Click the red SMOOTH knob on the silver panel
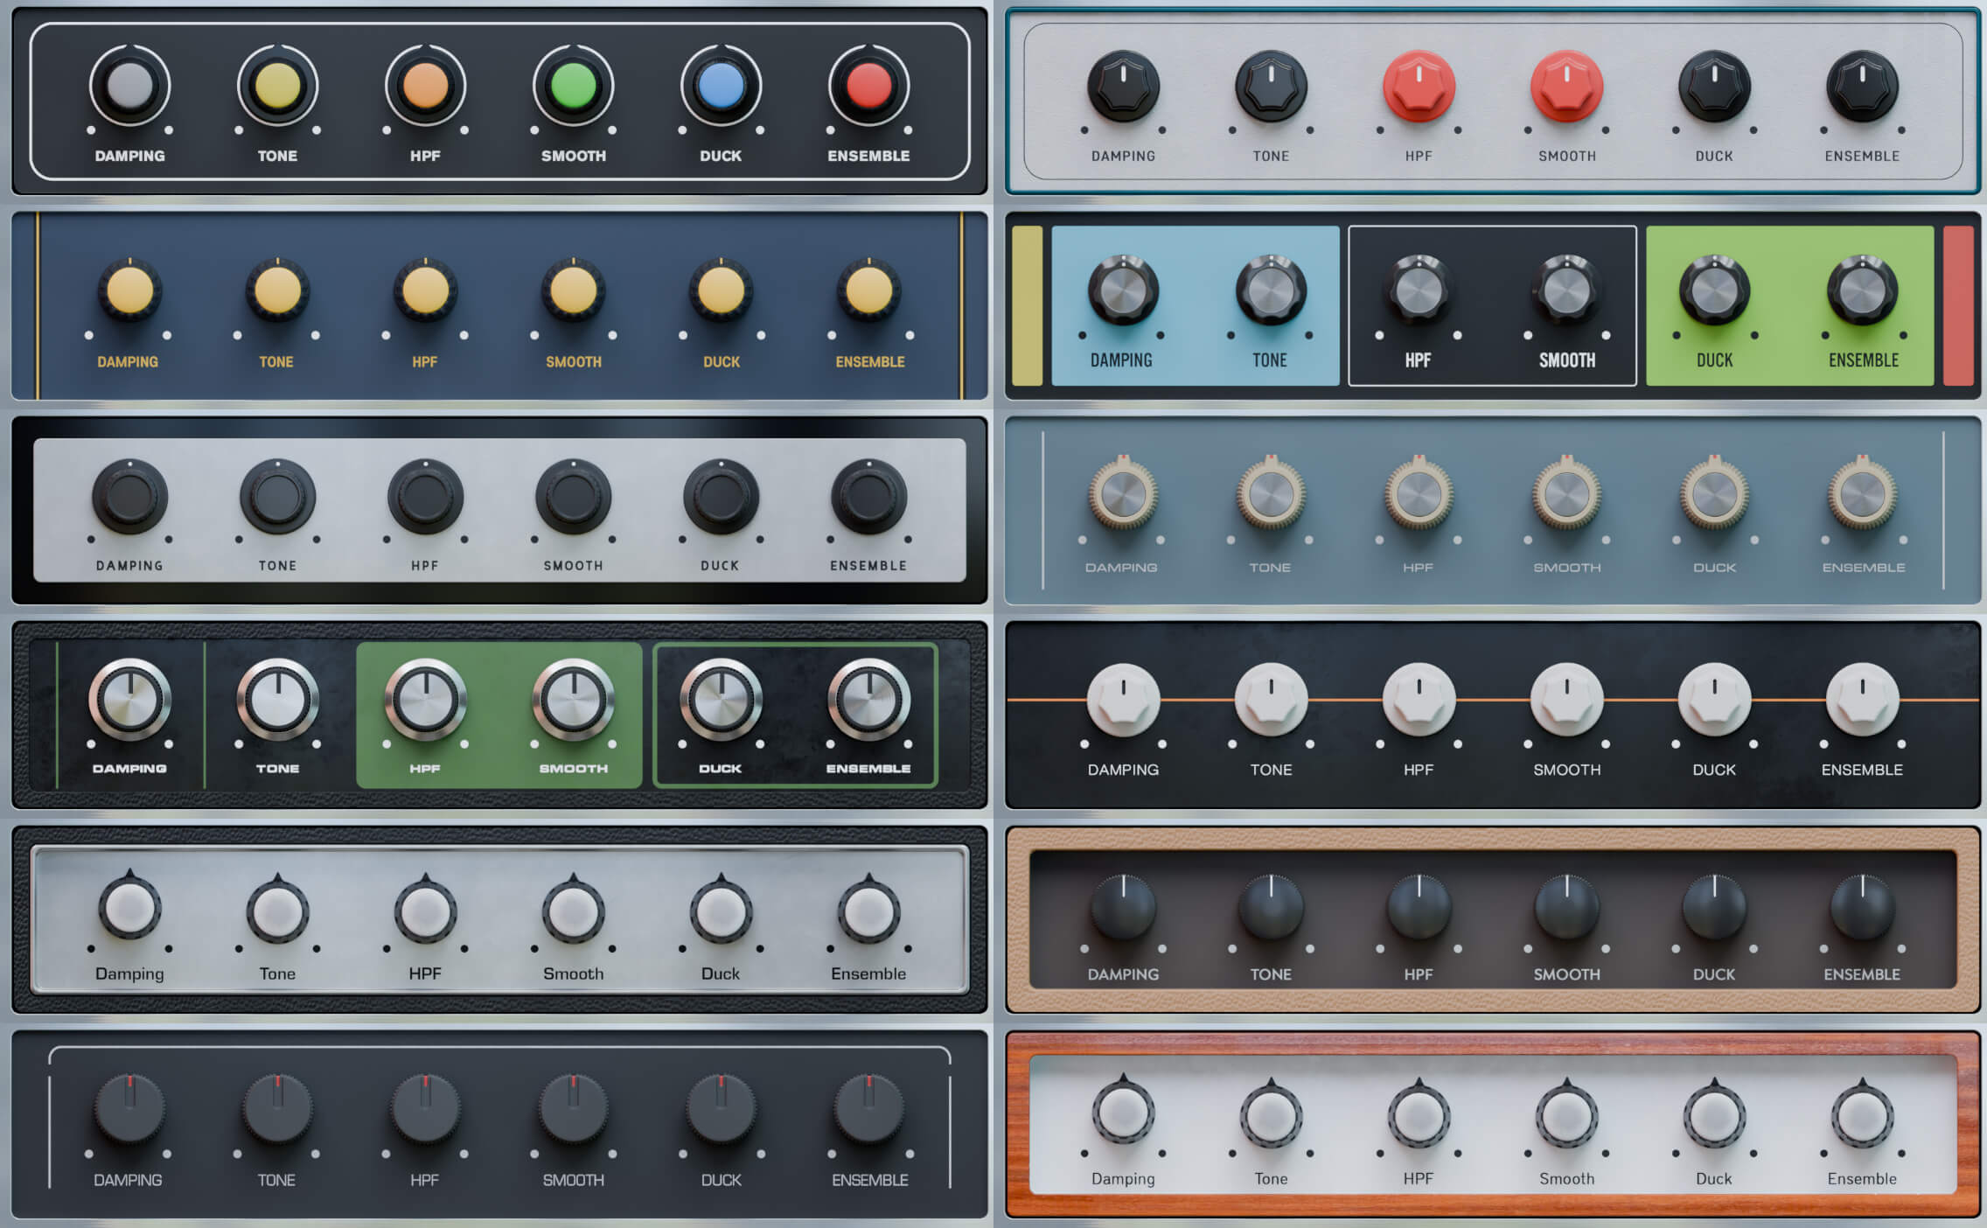The height and width of the screenshot is (1228, 1987). coord(1566,87)
